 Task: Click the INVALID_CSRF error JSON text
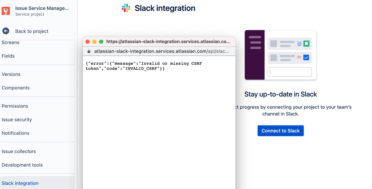(144, 66)
